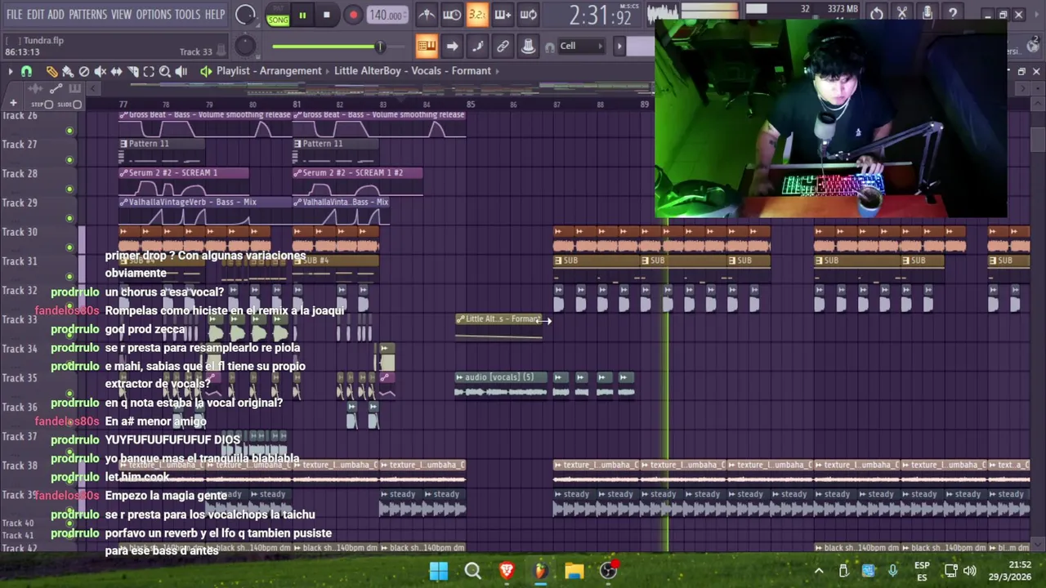Open the OPTIONS menu
Viewport: 1046px width, 588px height.
[154, 15]
